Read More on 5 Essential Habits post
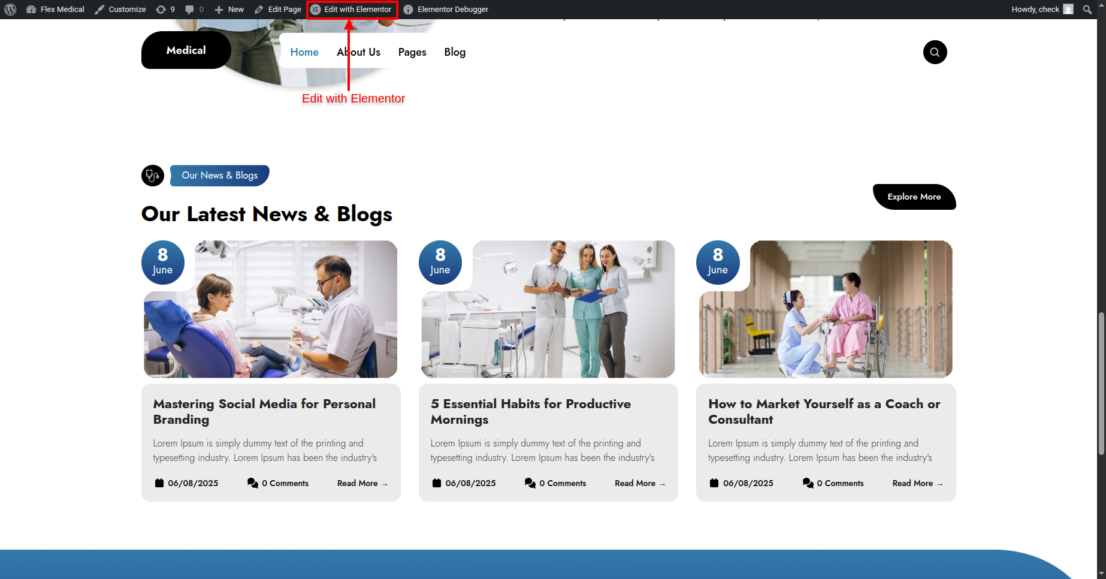The height and width of the screenshot is (579, 1106). (640, 483)
